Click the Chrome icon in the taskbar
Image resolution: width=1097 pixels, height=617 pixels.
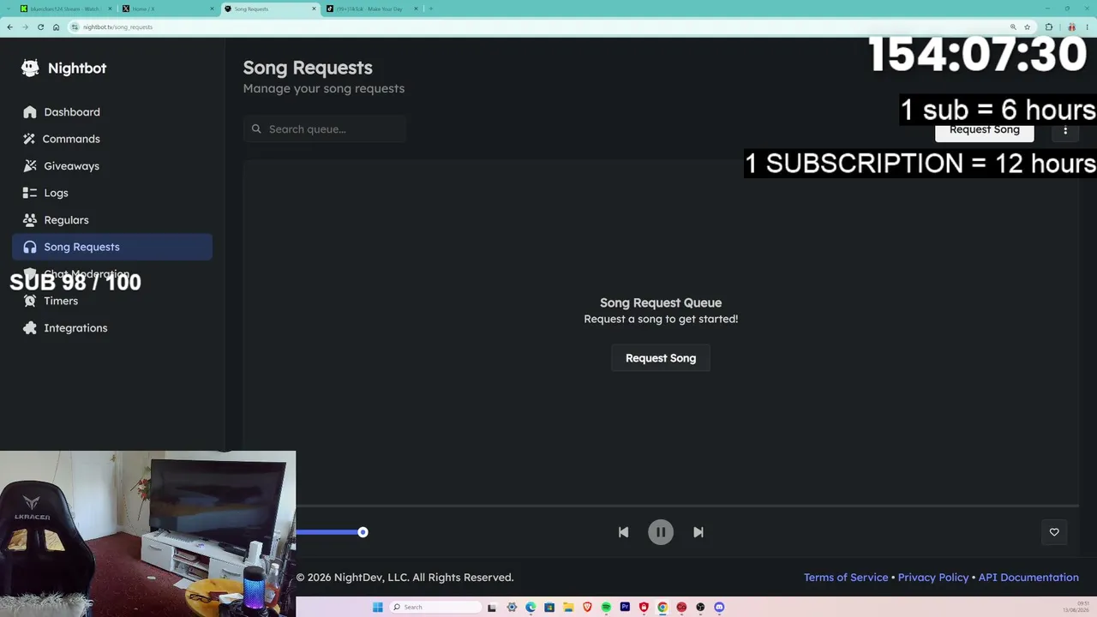662,607
